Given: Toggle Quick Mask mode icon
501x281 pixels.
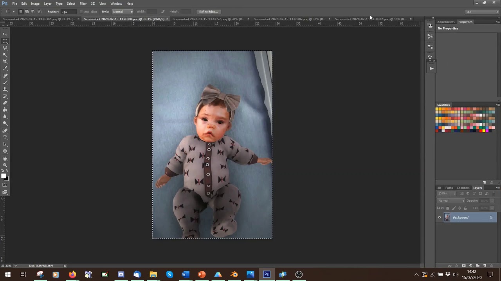Looking at the screenshot, I should click(5, 185).
